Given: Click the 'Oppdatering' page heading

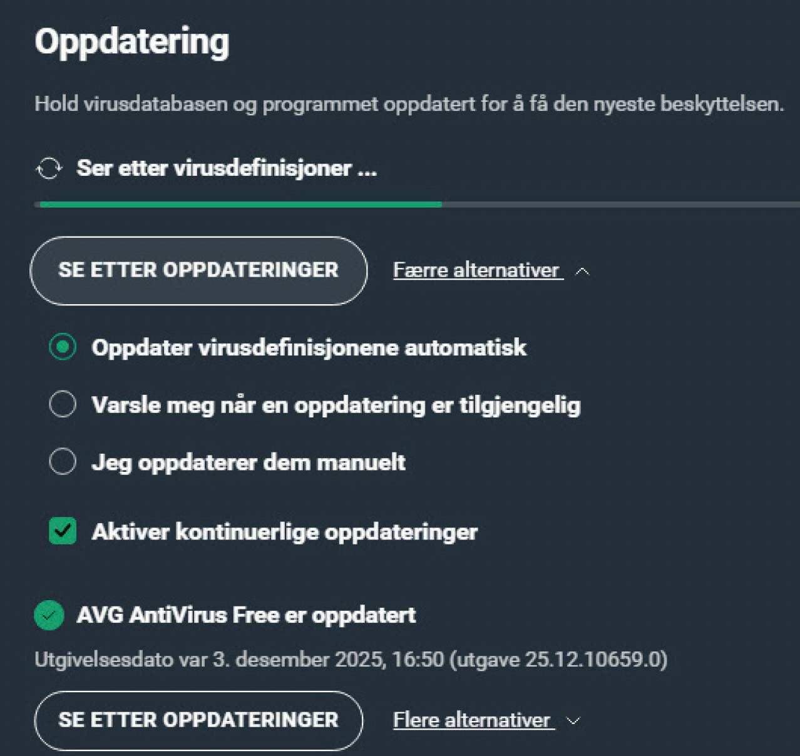Looking at the screenshot, I should (x=132, y=42).
